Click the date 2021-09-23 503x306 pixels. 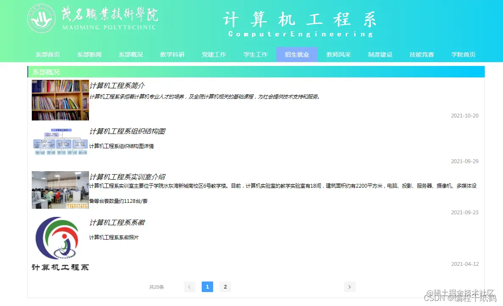click(x=464, y=213)
